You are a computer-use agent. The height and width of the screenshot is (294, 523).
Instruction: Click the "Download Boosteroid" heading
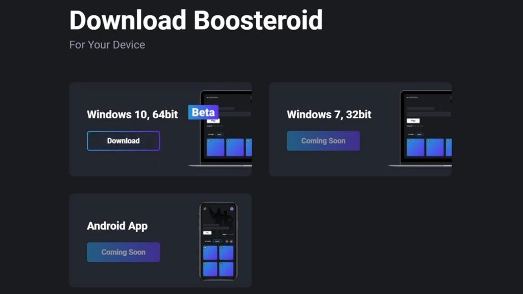click(196, 20)
